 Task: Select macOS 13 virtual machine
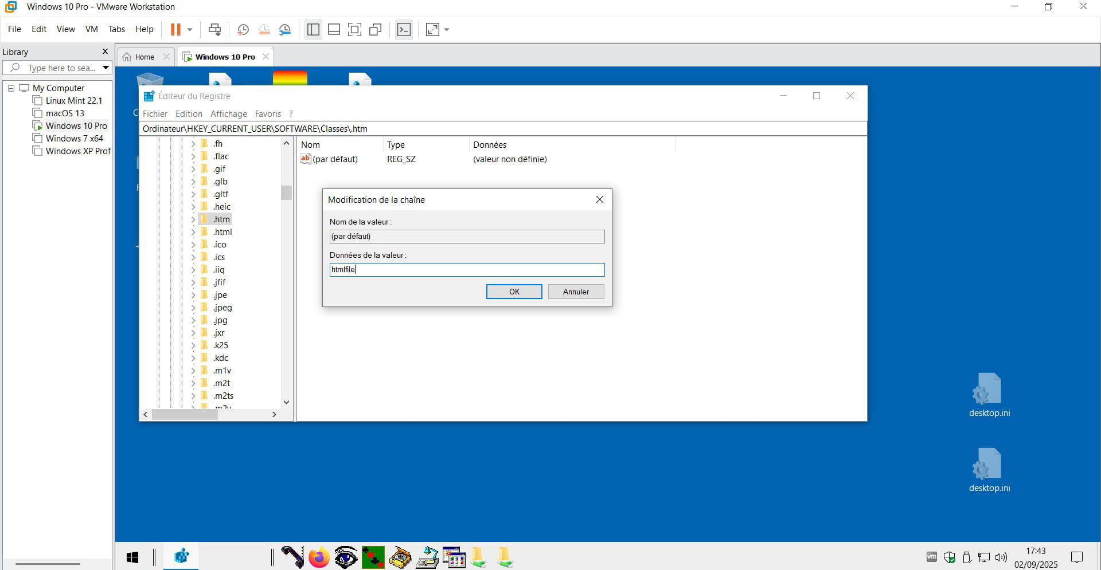click(65, 113)
